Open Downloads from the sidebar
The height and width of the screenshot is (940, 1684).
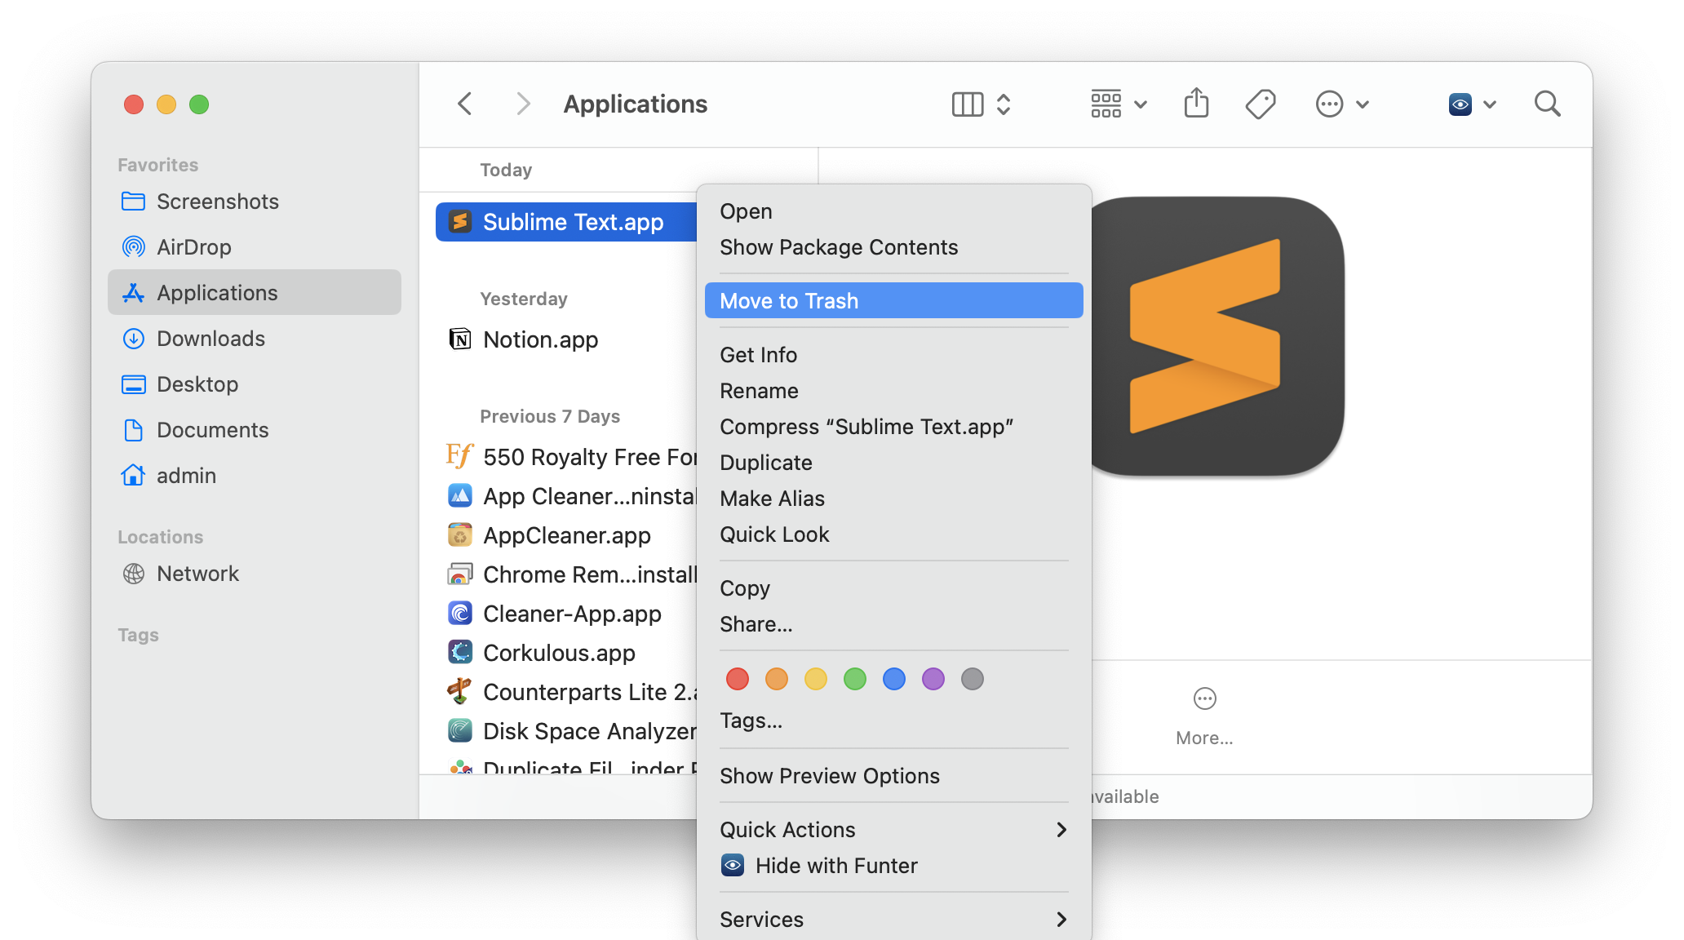click(255, 339)
